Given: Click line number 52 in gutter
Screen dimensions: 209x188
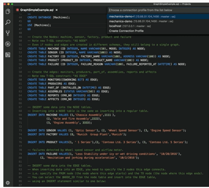Looking at the screenshot, I should 20,49.
